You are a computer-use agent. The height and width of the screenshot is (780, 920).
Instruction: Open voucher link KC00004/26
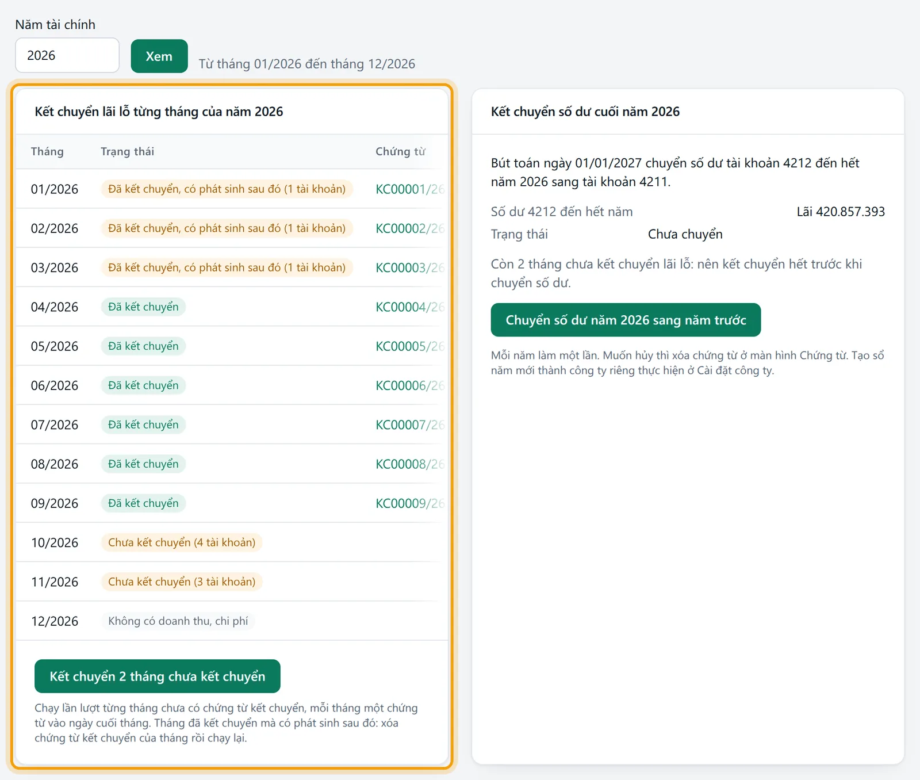tap(411, 307)
